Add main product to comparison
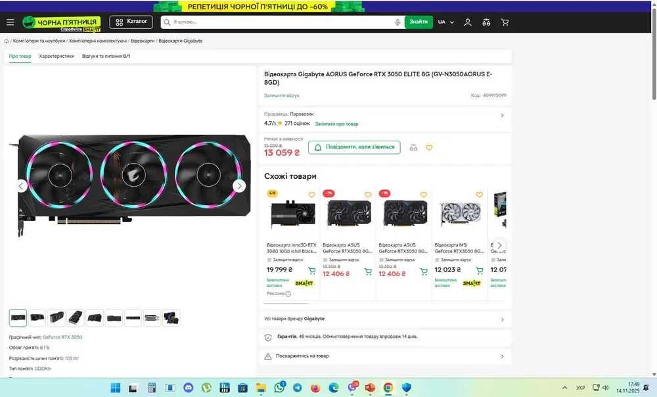The width and height of the screenshot is (657, 397). [413, 148]
